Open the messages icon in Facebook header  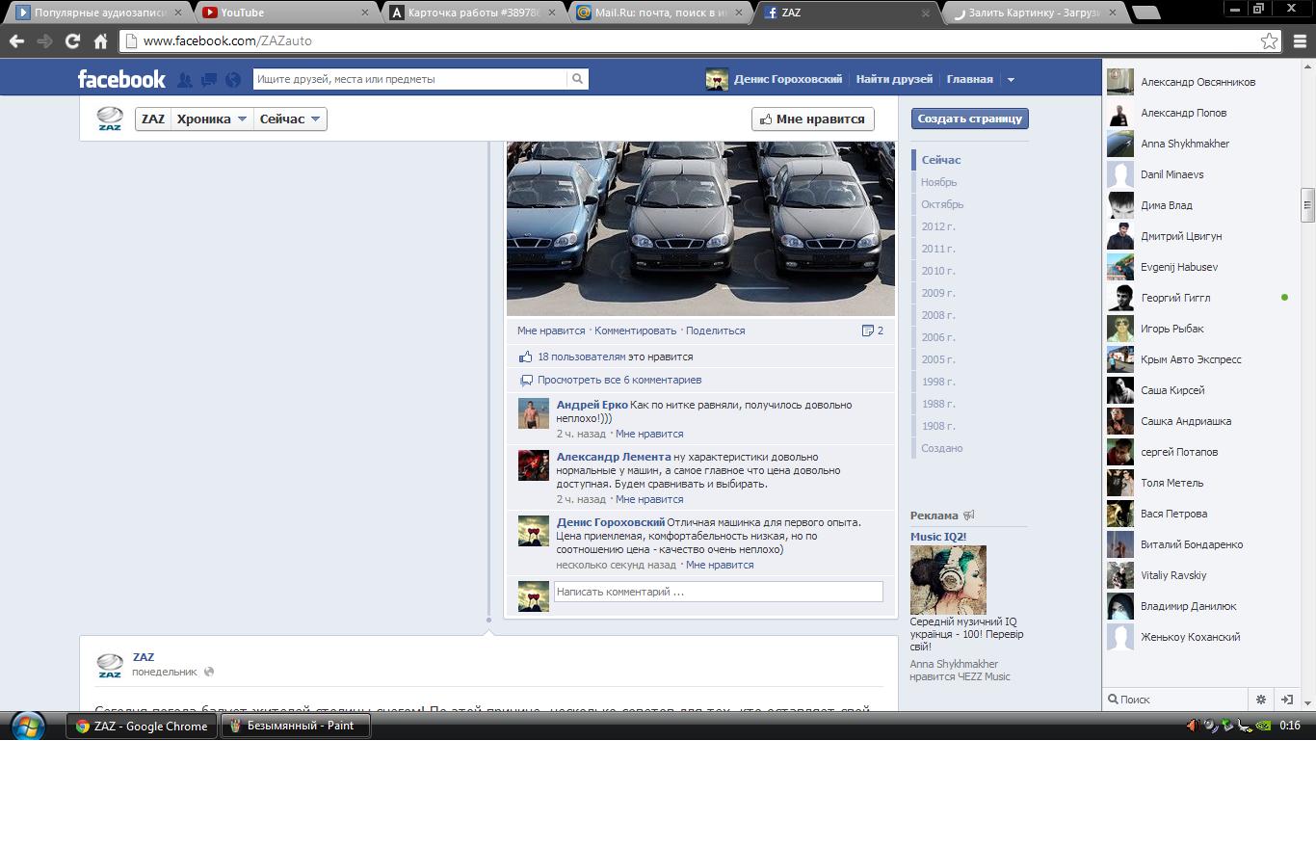pyautogui.click(x=208, y=80)
